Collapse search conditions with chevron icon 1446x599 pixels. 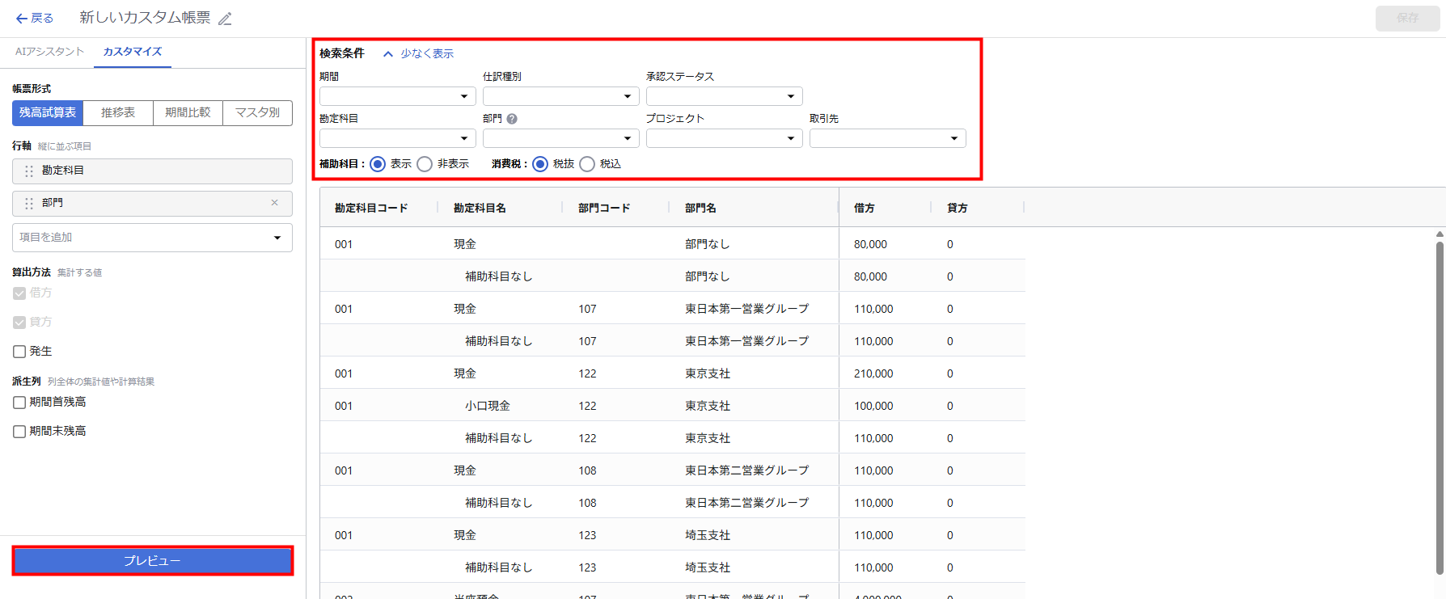point(388,54)
